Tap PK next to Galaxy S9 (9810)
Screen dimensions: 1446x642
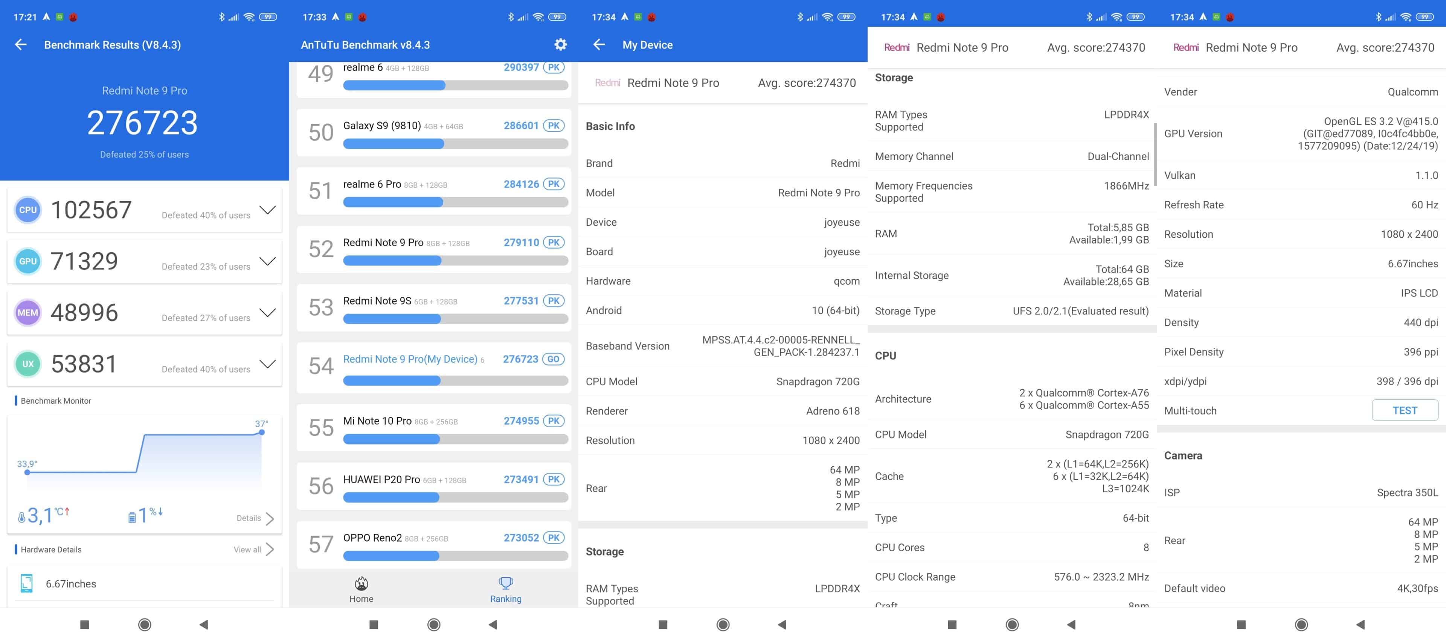pos(554,126)
